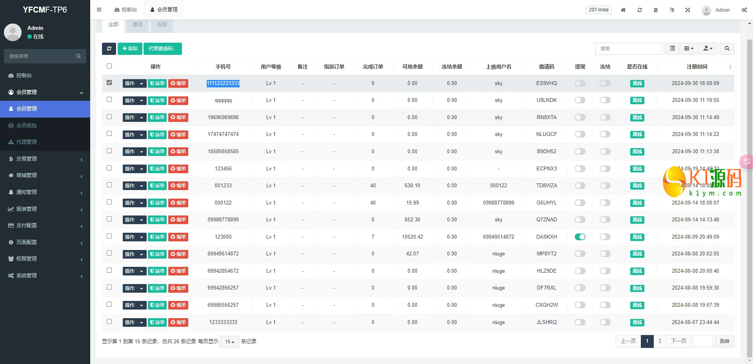Open the page size dropdown showing 15
Image resolution: width=753 pixels, height=364 pixels.
coord(229,342)
